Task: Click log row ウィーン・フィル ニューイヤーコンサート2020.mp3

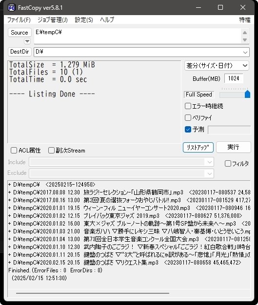Action: [x=129, y=208]
